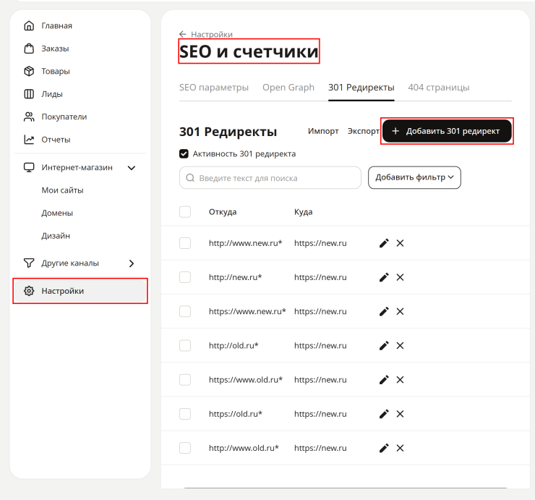The width and height of the screenshot is (535, 500).
Task: Click Добавить 301 редирект button
Action: point(447,131)
